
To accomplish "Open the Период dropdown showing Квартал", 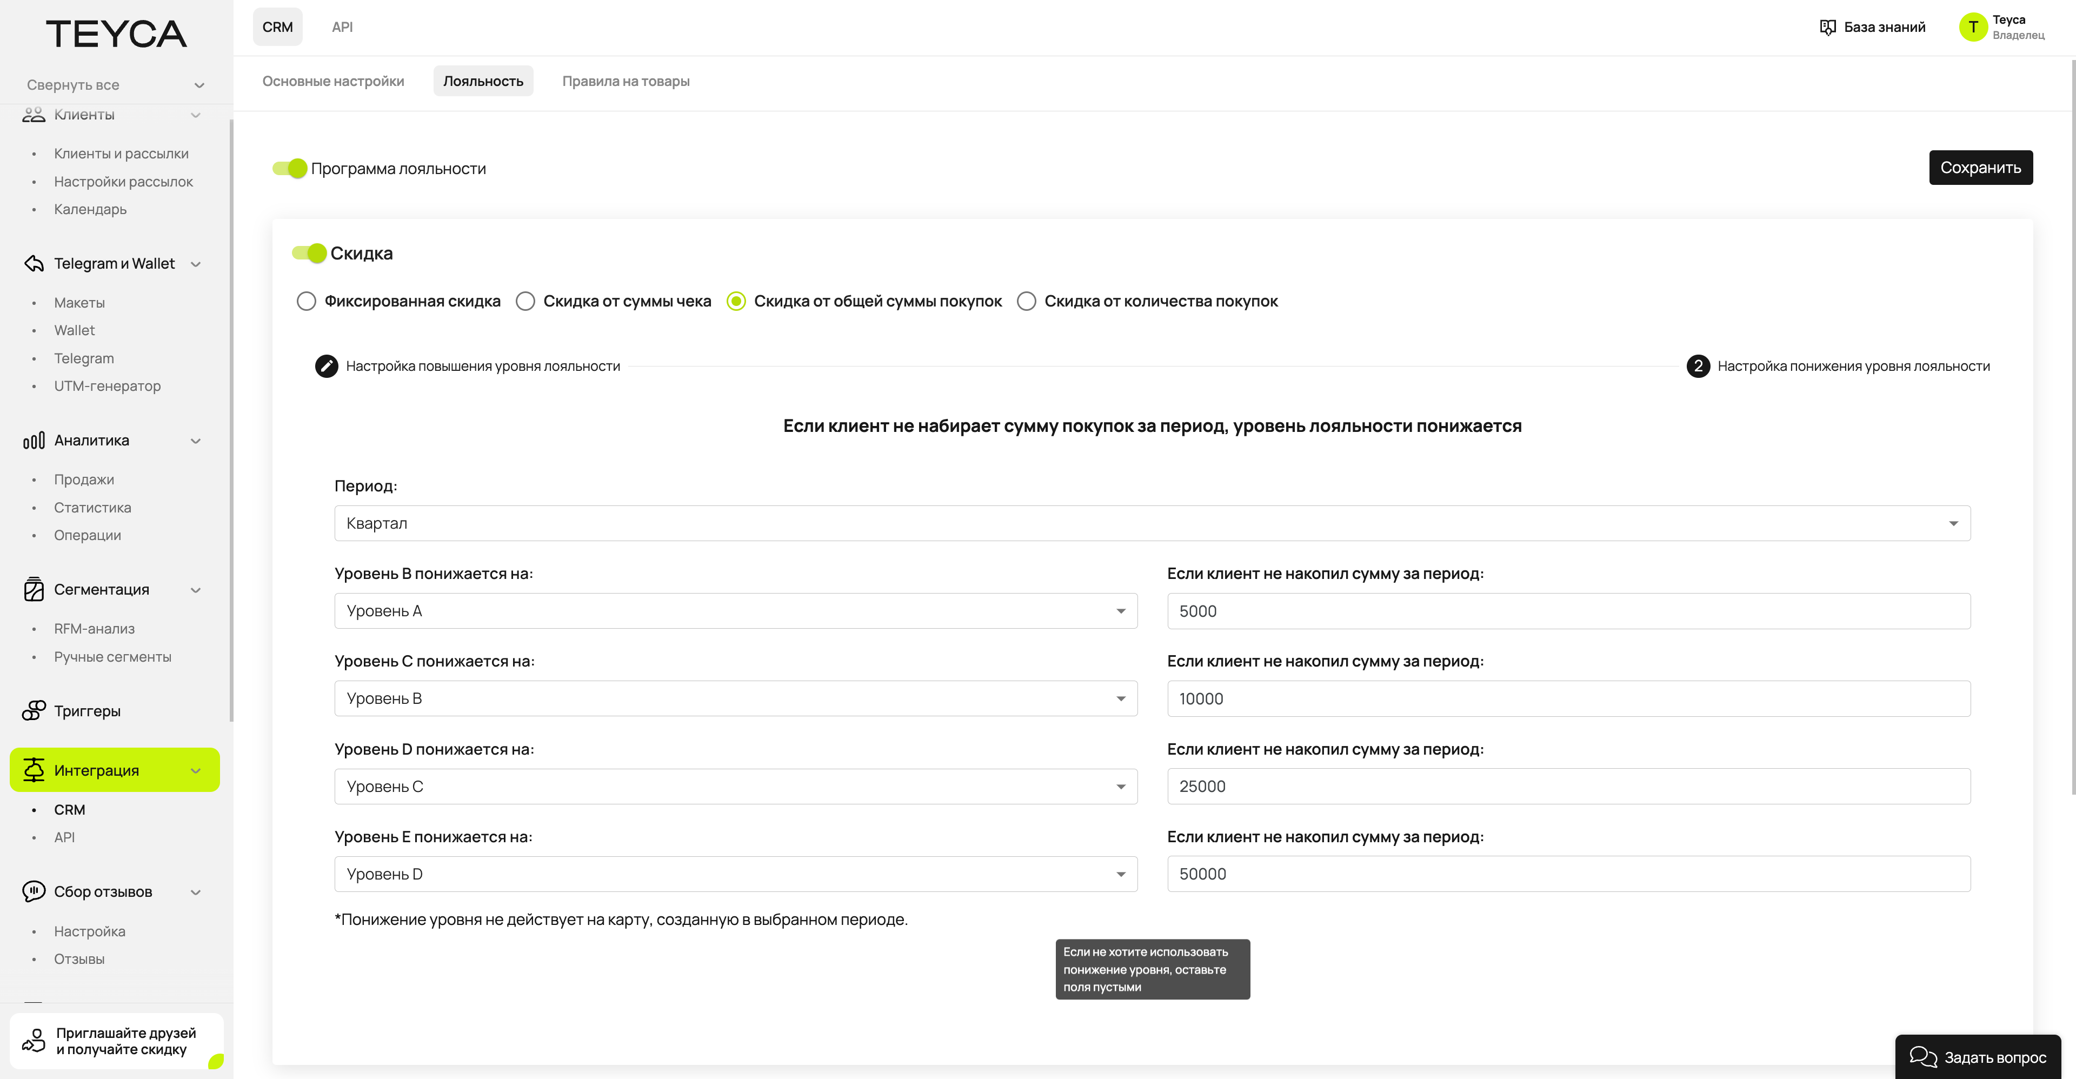I will point(1152,524).
